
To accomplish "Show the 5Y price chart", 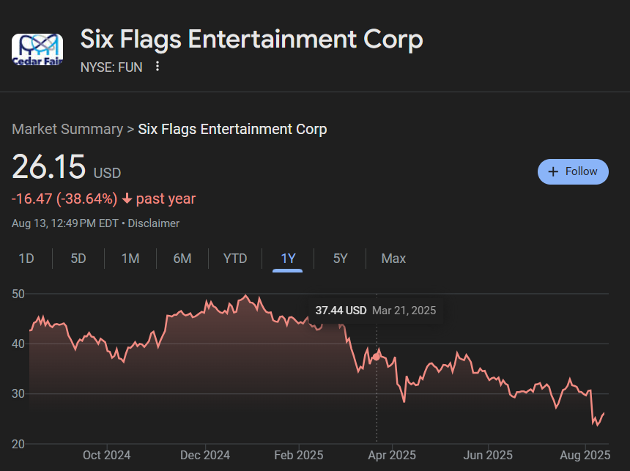I will [340, 259].
